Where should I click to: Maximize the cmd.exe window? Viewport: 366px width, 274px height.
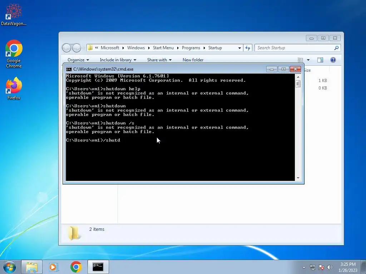[x=283, y=69]
